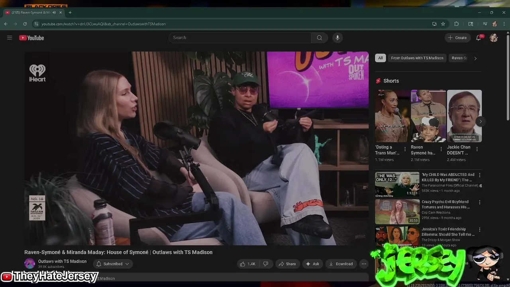
Task: Install app icon in the address bar
Action: pyautogui.click(x=434, y=24)
